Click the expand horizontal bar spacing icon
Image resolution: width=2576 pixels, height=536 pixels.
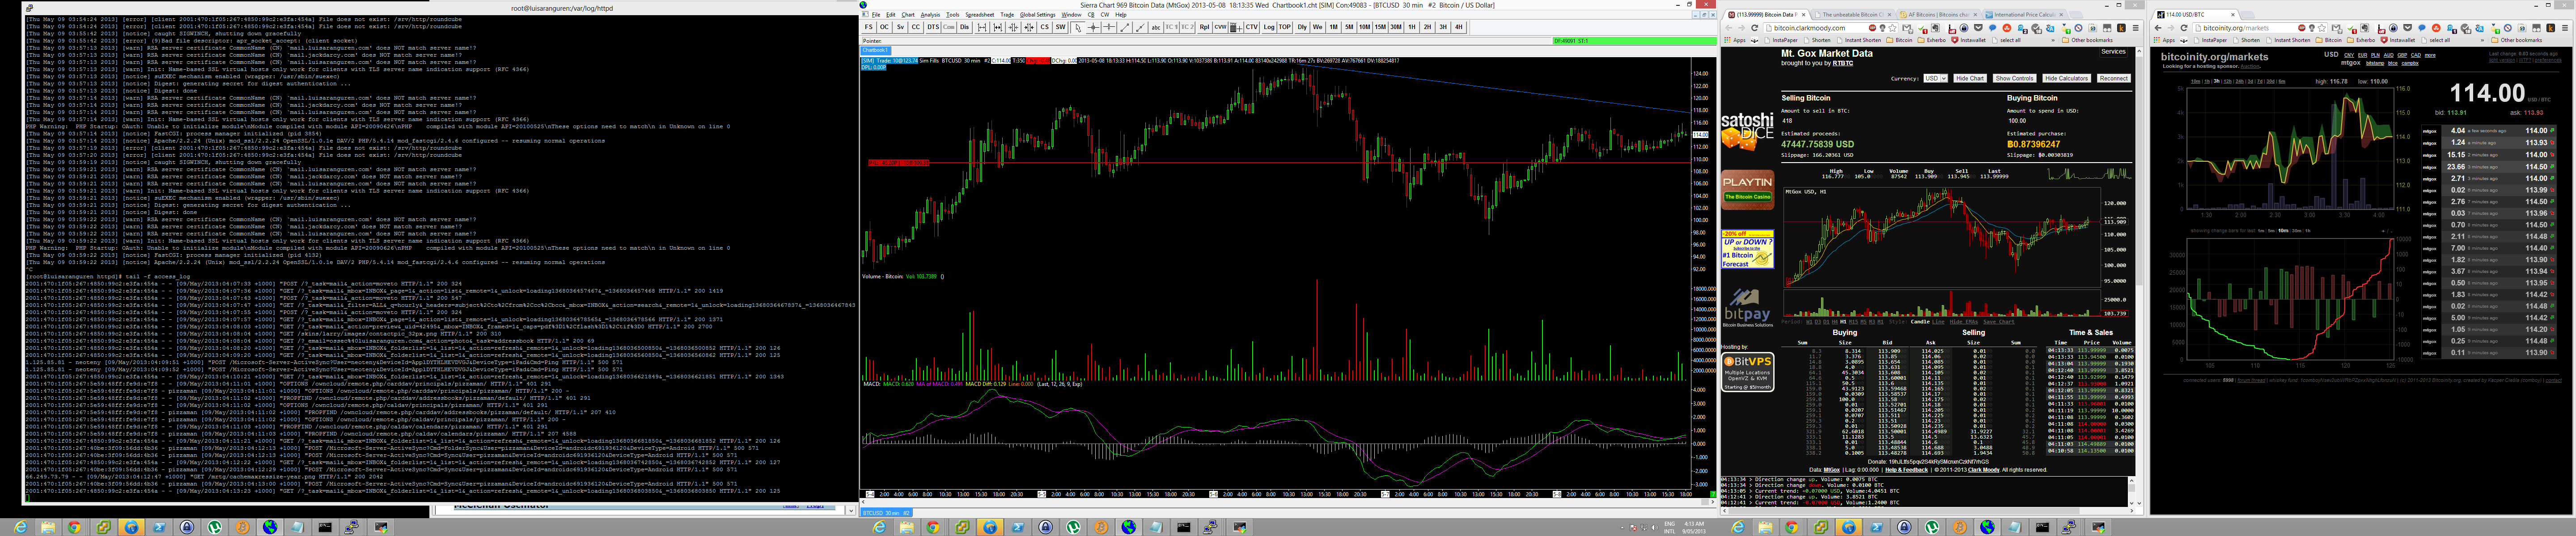coord(982,27)
